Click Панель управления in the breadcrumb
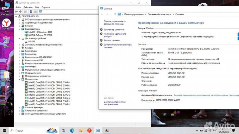The image size is (239, 134). (134, 14)
